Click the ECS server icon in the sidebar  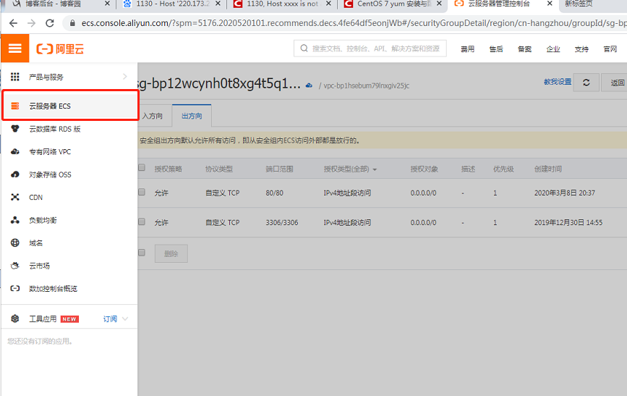[x=14, y=106]
